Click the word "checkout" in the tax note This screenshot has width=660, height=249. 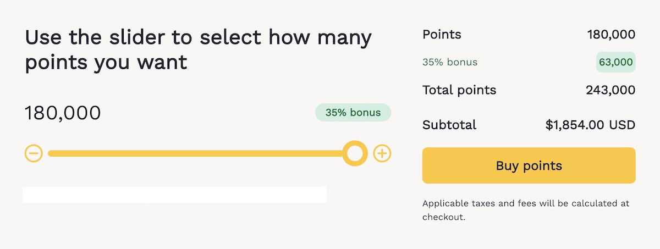442,217
